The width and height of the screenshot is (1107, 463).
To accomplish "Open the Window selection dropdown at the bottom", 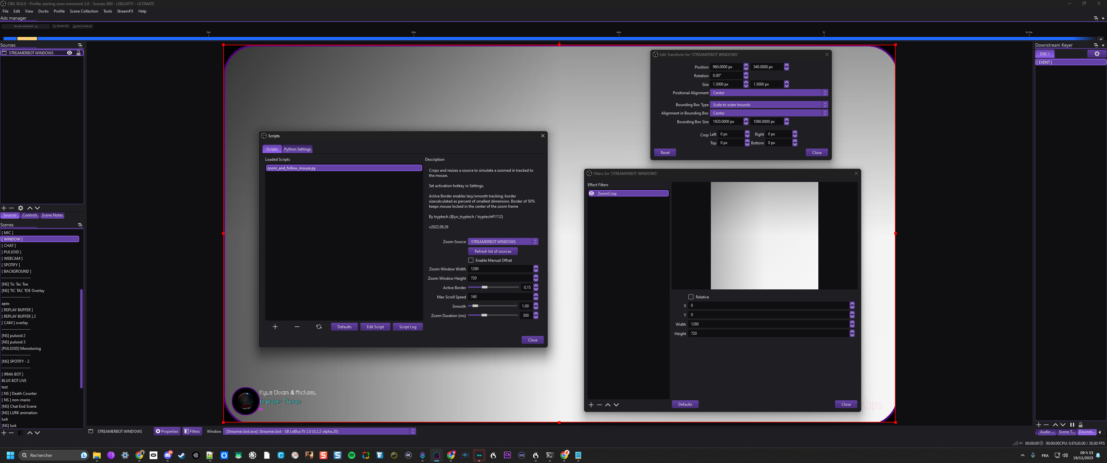I will pos(412,431).
